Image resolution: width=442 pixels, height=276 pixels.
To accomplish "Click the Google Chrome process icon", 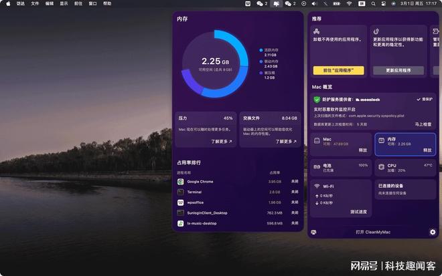I will [181, 182].
